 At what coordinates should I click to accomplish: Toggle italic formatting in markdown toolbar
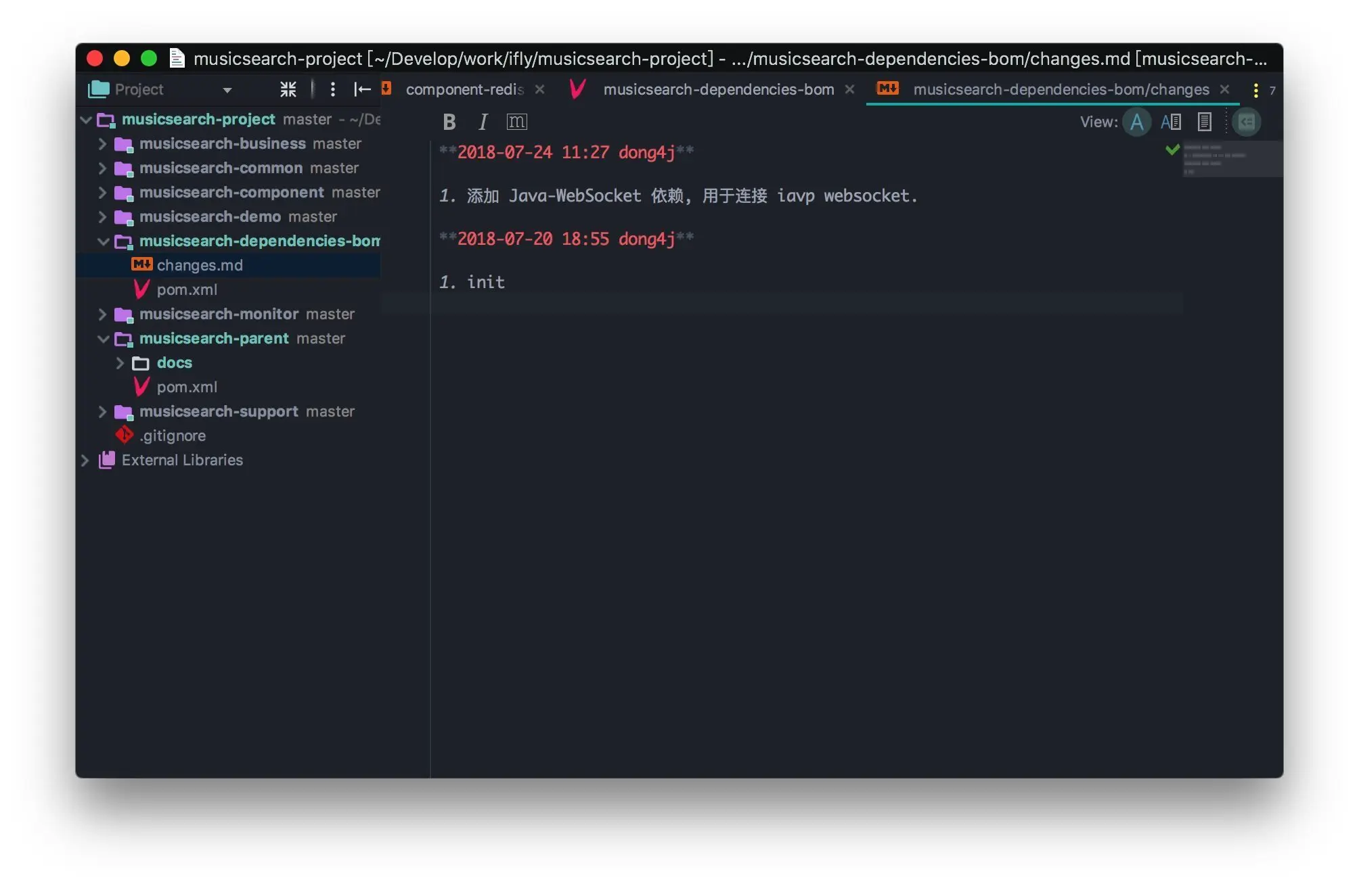pos(483,122)
